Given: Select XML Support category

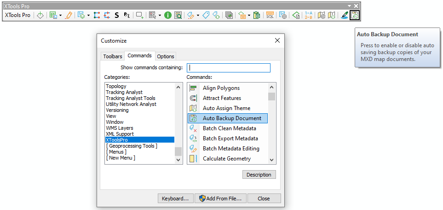Looking at the screenshot, I should 120,134.
